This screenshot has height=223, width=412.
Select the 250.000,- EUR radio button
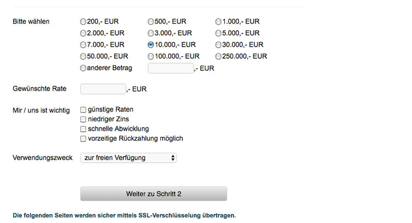tap(219, 57)
